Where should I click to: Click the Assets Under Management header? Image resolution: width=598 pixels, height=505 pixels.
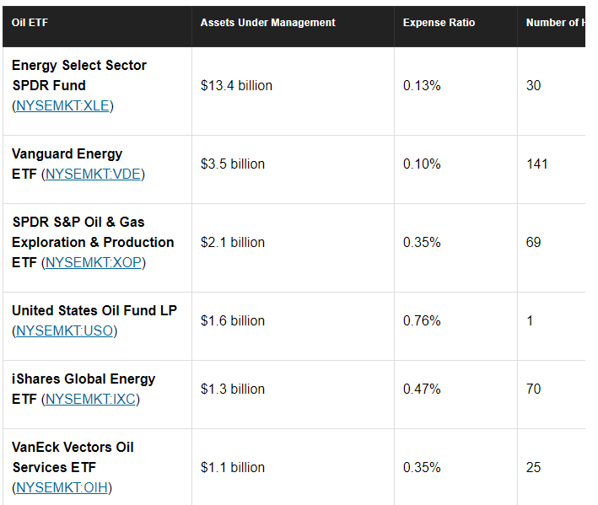pos(267,23)
